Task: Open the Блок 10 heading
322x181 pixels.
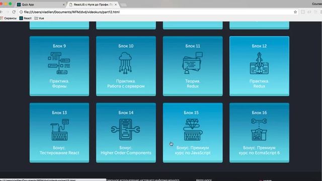Action: 126,46
